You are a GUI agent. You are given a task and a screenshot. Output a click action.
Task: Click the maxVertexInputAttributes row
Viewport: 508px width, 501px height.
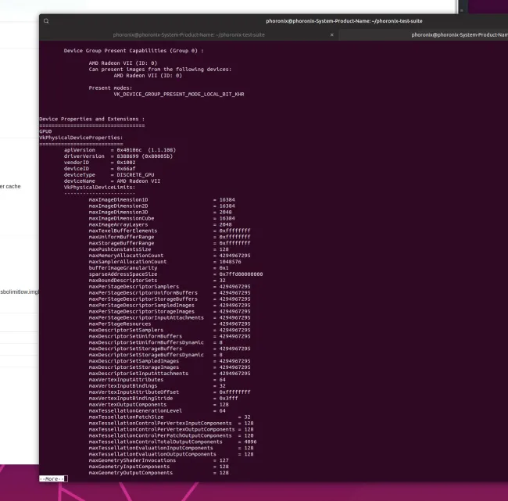point(157,380)
